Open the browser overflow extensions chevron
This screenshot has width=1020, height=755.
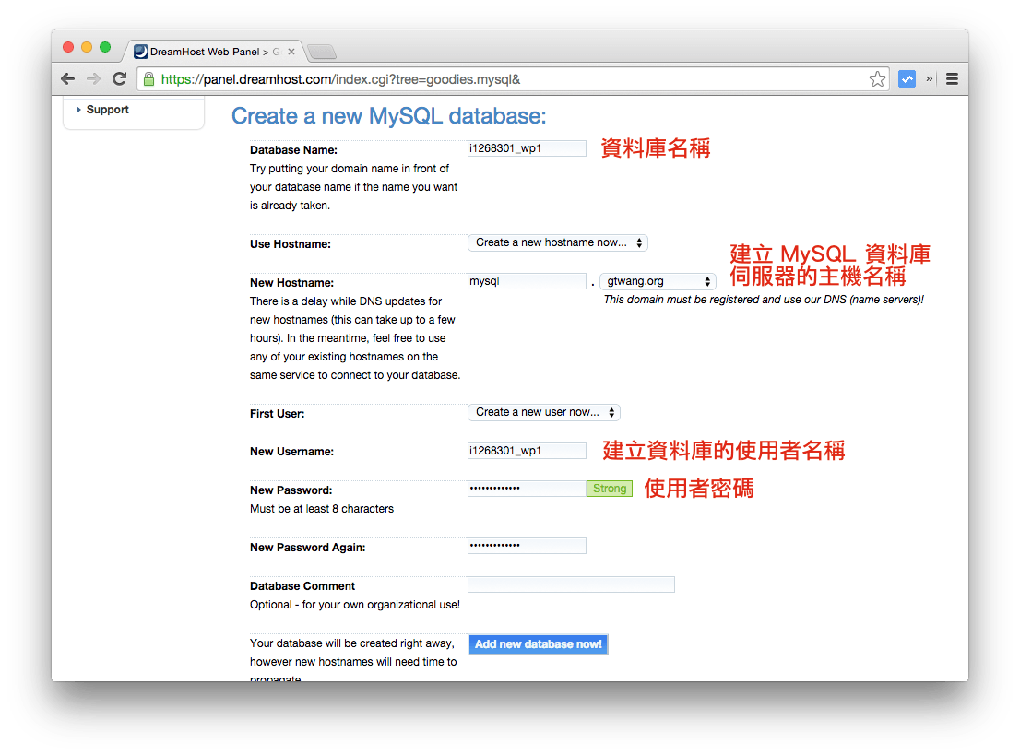[x=931, y=79]
